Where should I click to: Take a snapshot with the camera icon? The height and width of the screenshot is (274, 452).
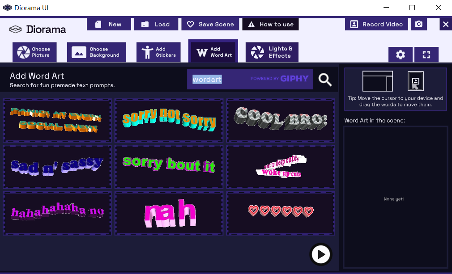(419, 24)
